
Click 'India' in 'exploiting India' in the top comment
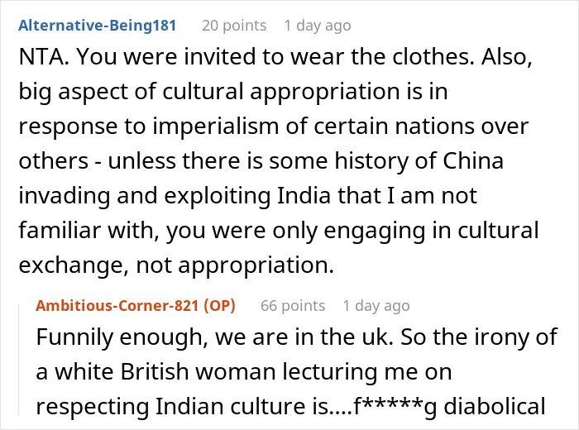(x=304, y=196)
